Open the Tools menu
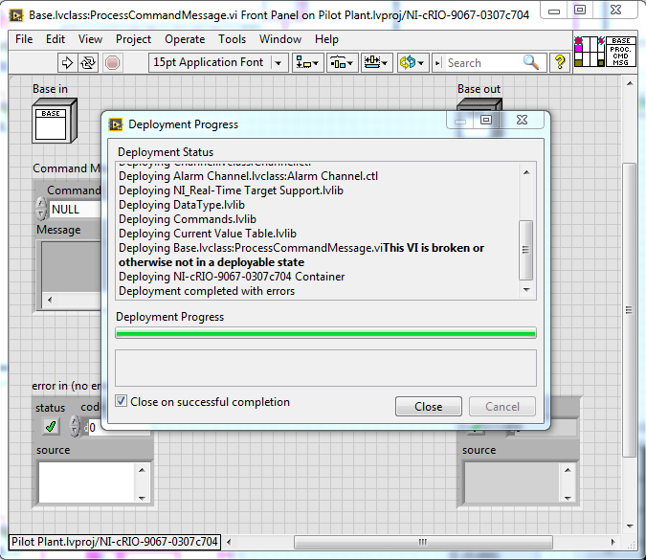The width and height of the screenshot is (646, 560). coord(232,39)
